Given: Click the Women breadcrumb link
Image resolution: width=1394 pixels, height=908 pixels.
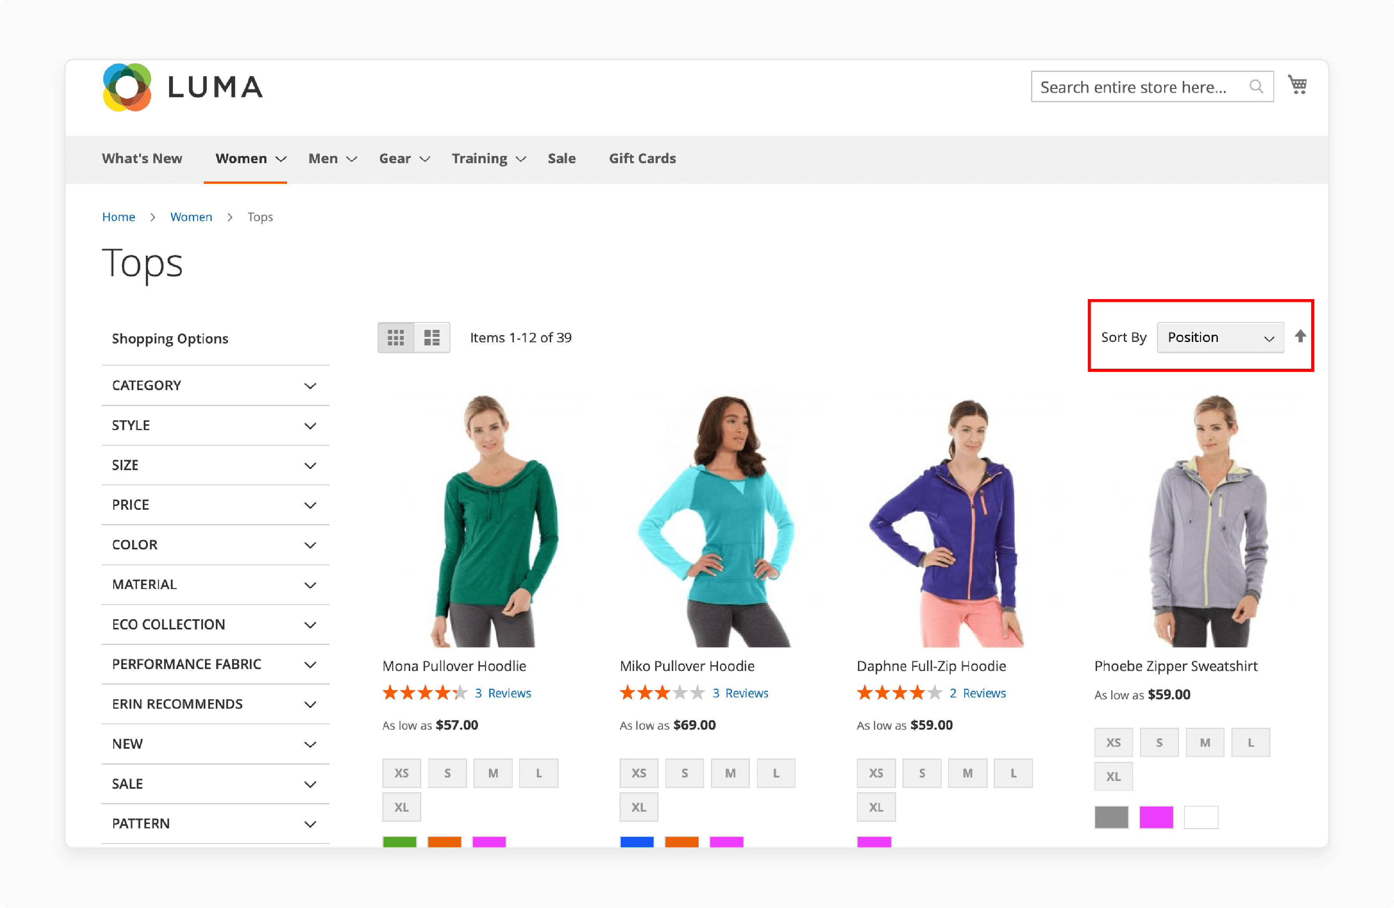Looking at the screenshot, I should point(191,217).
